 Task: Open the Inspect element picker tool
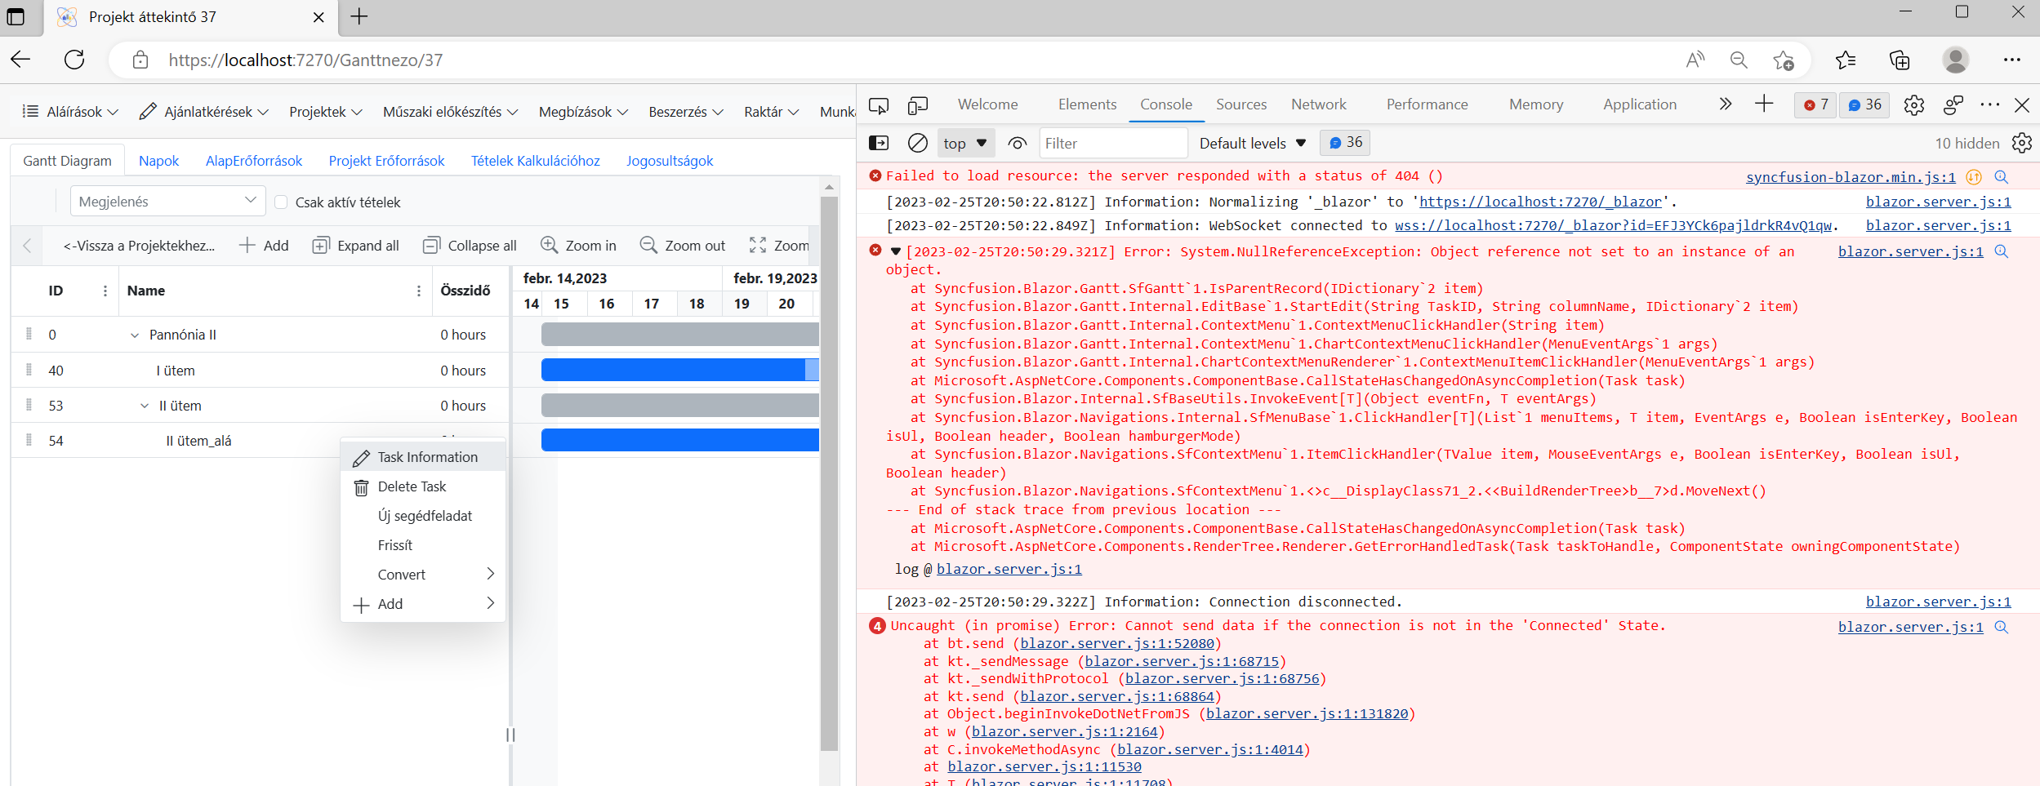pos(879,105)
